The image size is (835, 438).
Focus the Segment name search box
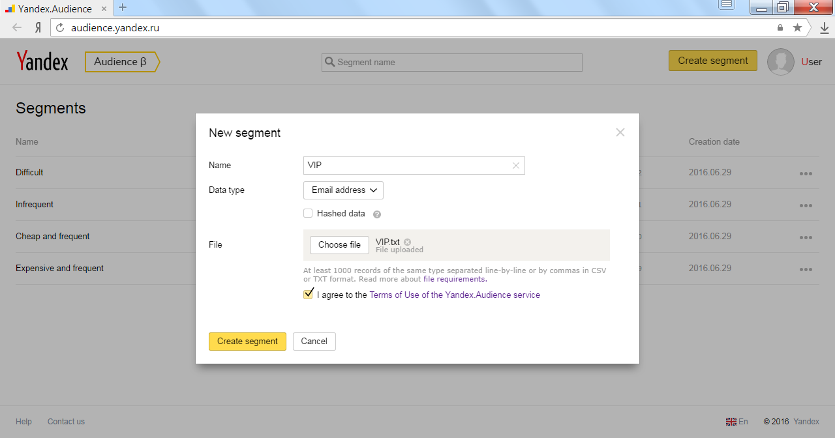coord(452,63)
